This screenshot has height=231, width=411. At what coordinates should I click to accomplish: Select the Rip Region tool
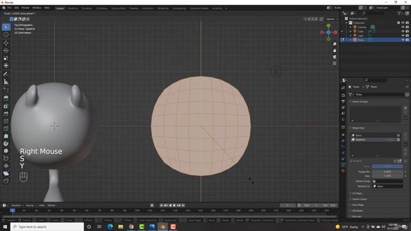coord(6,181)
